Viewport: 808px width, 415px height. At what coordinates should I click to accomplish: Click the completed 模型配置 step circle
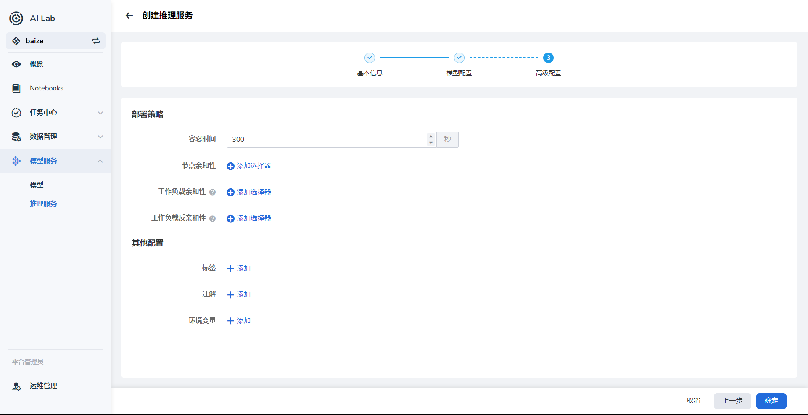[459, 58]
